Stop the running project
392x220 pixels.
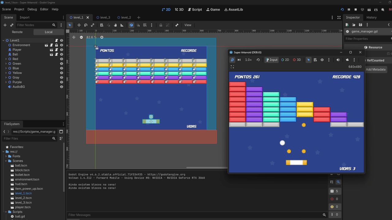point(356,9)
